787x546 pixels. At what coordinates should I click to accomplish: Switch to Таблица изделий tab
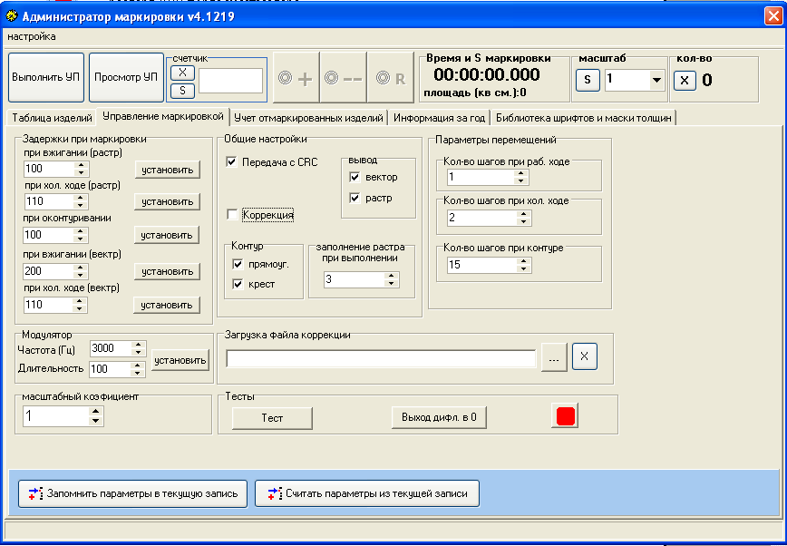[x=53, y=118]
